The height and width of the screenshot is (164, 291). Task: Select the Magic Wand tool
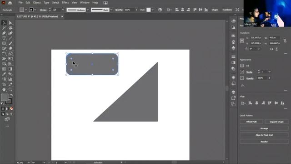point(4,28)
